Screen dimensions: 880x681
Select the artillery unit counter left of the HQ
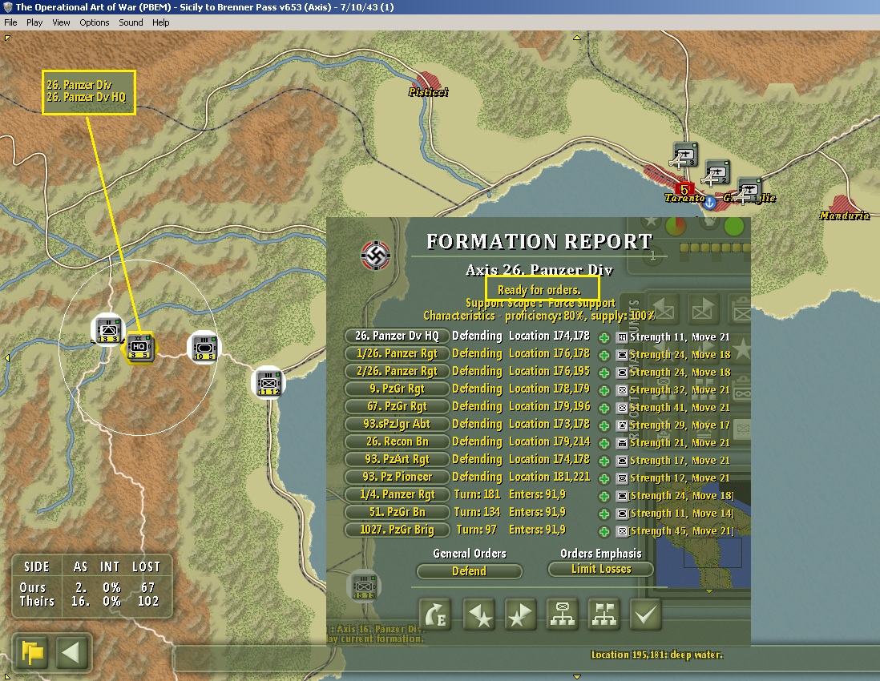pos(108,329)
